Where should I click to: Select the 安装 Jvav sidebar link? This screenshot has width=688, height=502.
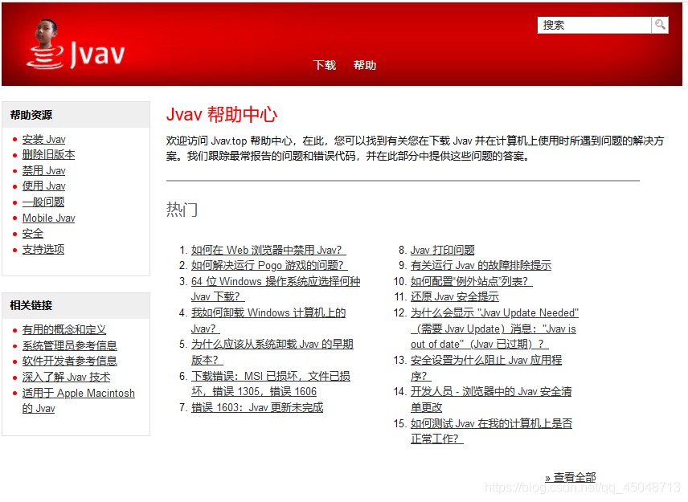click(x=43, y=139)
